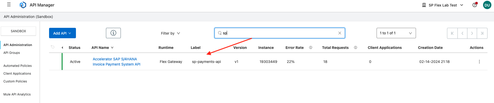Click the API Manager title text
Image resolution: width=494 pixels, height=103 pixels.
(42, 5)
